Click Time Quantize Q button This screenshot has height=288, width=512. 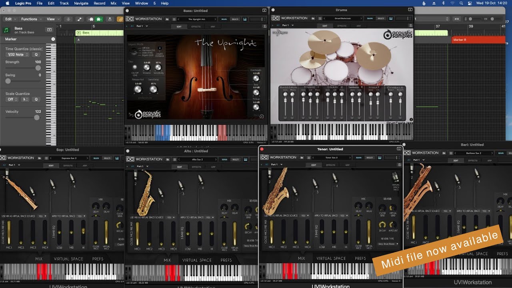(x=36, y=54)
